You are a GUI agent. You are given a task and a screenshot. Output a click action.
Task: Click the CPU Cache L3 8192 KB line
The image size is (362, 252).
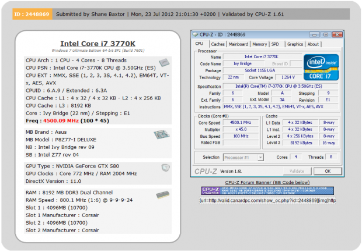(x=58, y=106)
